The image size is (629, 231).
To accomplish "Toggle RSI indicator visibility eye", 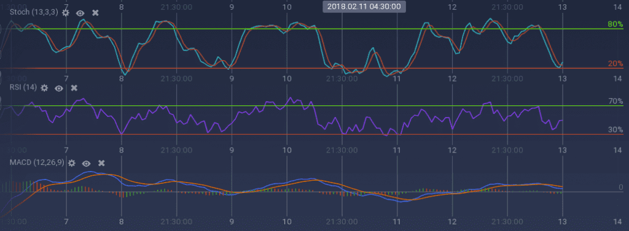I will pyautogui.click(x=59, y=88).
